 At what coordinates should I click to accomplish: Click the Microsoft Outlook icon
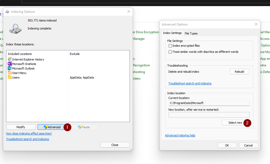(10, 68)
